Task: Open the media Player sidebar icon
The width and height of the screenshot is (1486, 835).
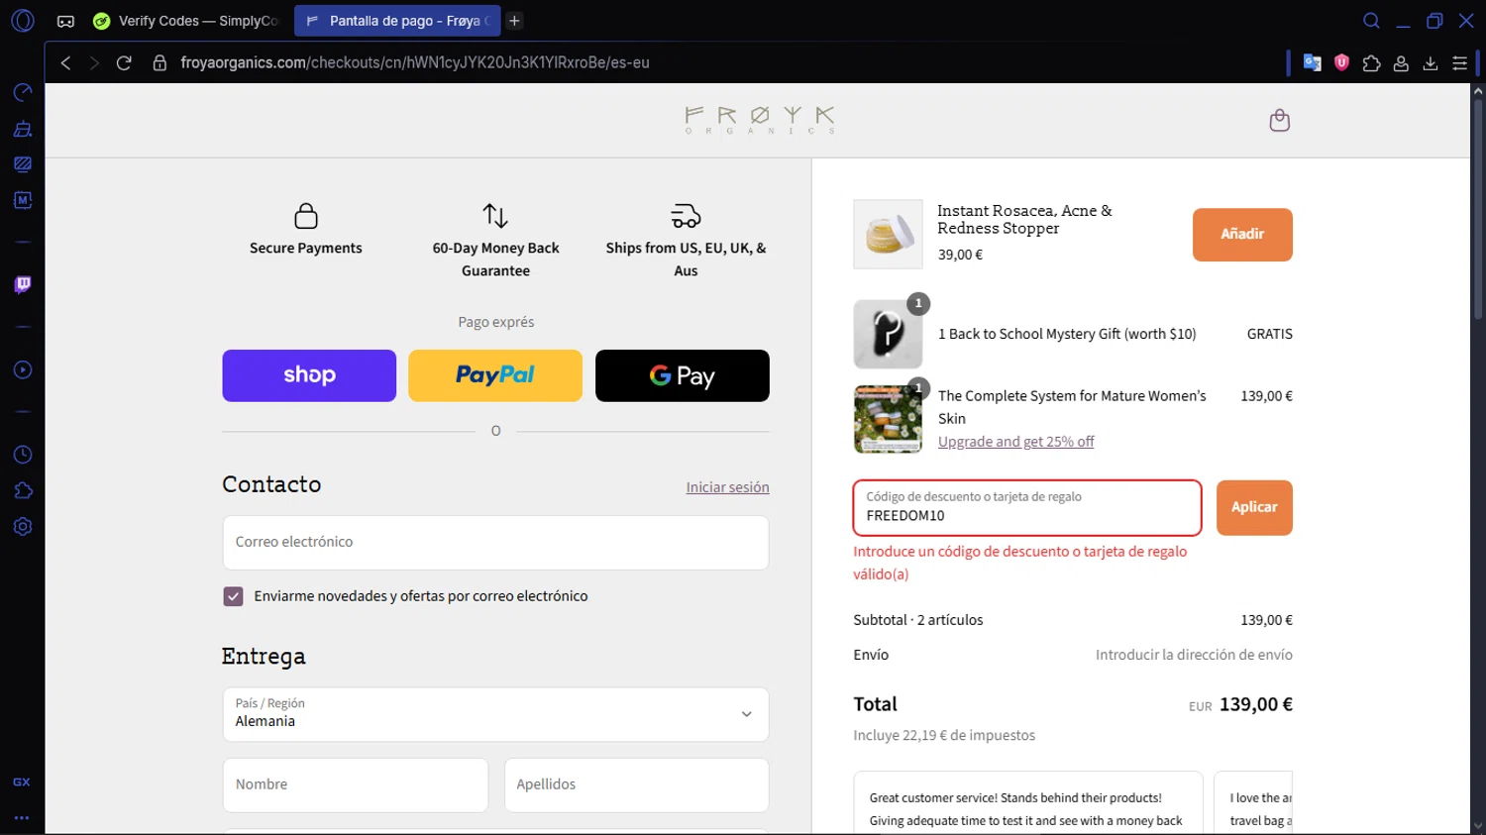Action: 22,369
